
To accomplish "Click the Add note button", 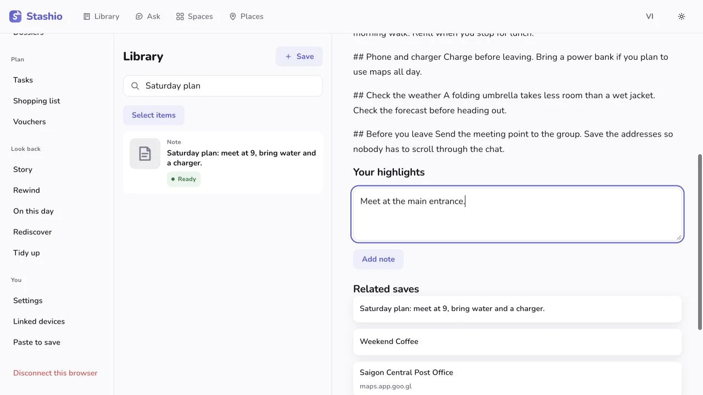I will pos(378,259).
